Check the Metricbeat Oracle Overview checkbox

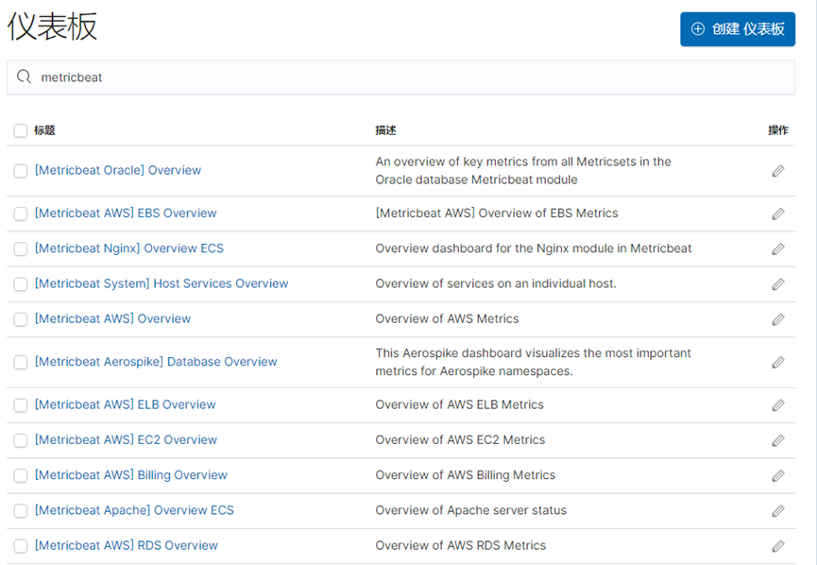pos(21,171)
